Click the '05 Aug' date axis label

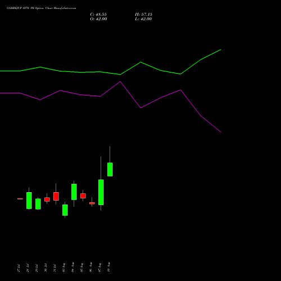81,268
